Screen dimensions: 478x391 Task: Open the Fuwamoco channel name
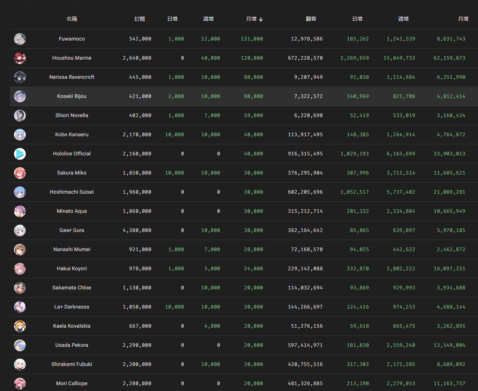tap(72, 39)
